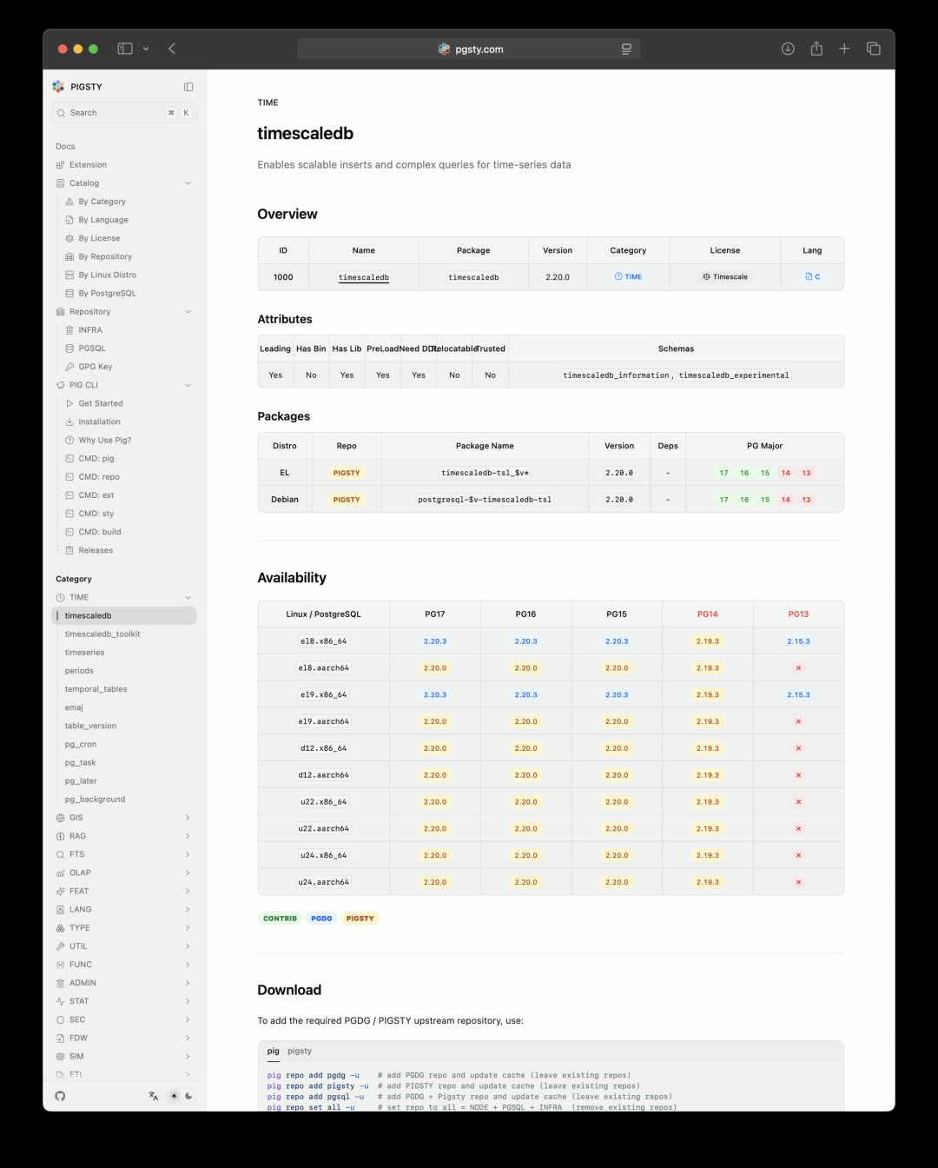The height and width of the screenshot is (1168, 938).
Task: Focus the sidebar Search field
Action: pos(117,113)
